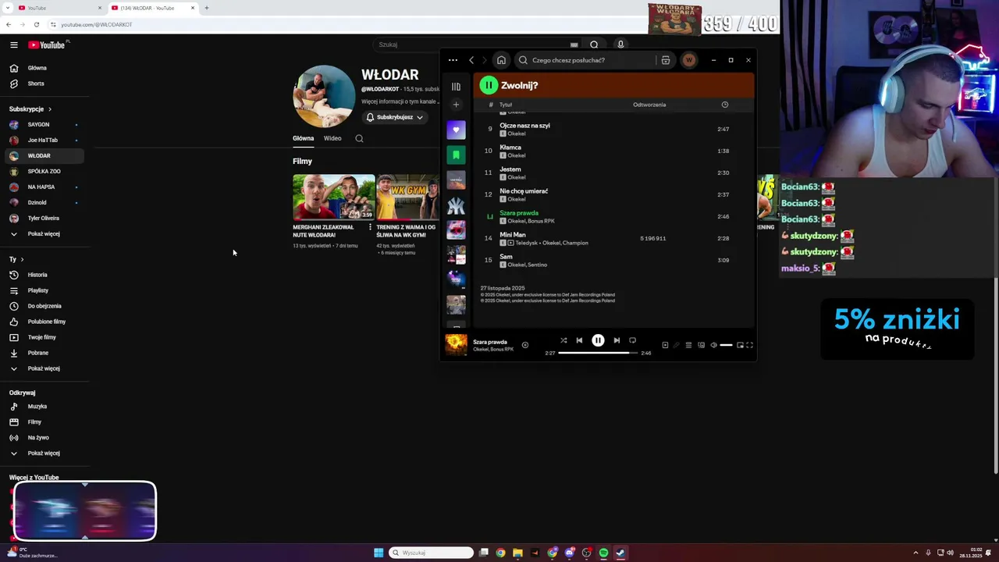Open Now Playing view icon
Image resolution: width=999 pixels, height=562 pixels.
click(x=665, y=345)
